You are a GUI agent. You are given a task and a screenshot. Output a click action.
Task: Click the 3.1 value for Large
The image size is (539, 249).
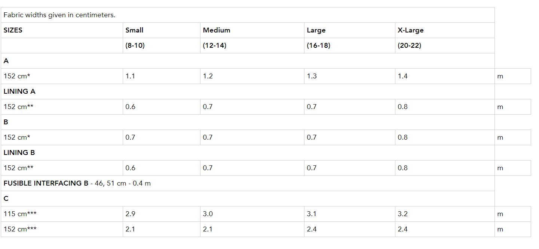[312, 214]
